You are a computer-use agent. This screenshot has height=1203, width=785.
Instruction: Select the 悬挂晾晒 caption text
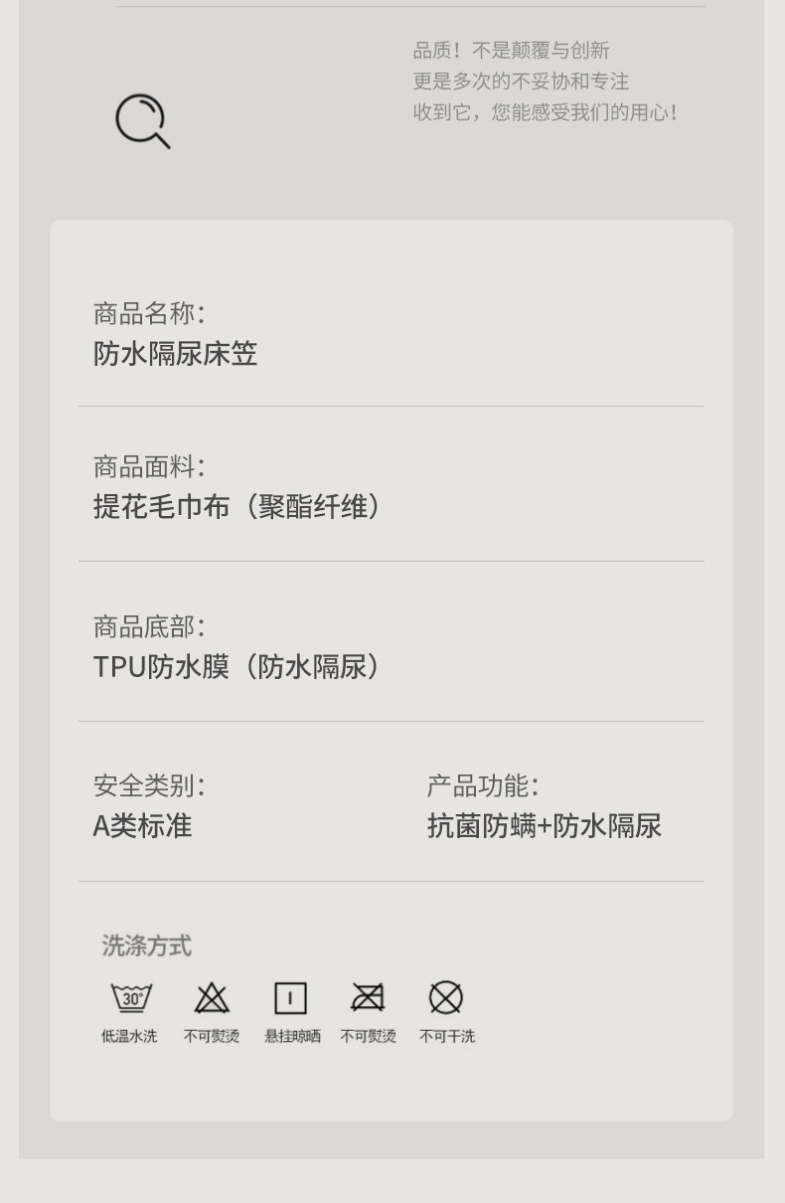click(x=292, y=1036)
